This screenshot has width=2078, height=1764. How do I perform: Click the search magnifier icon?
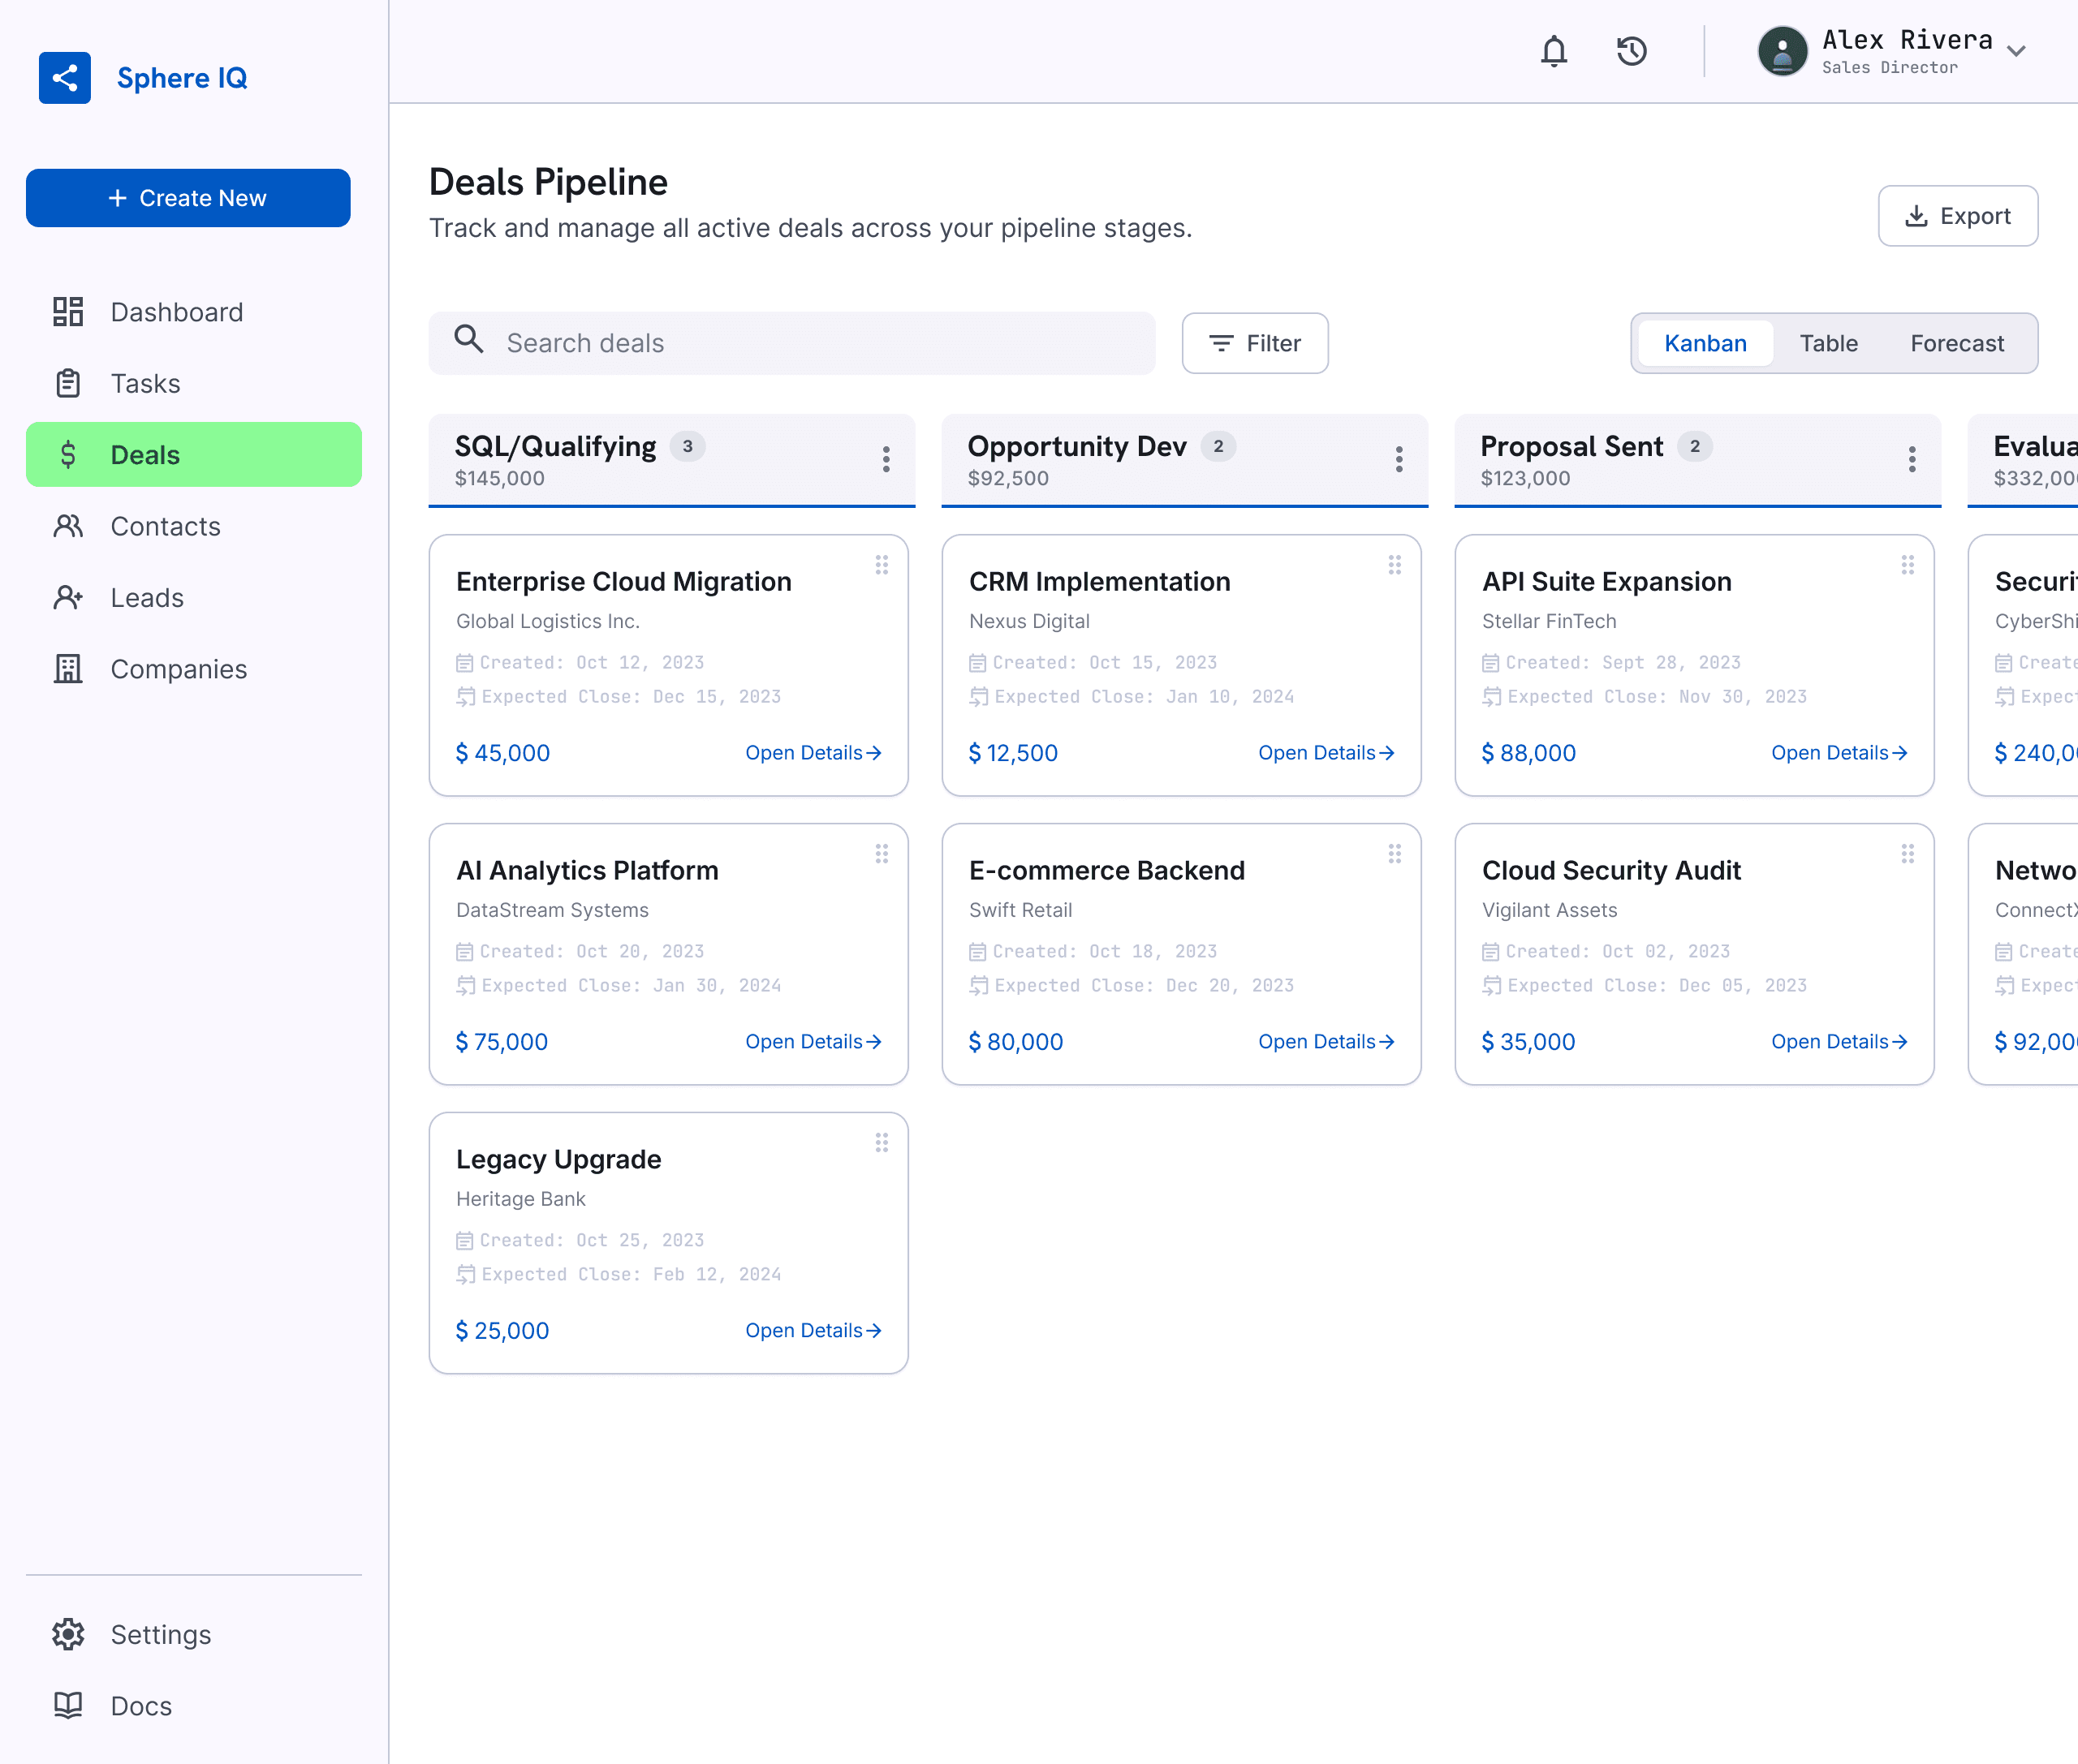(468, 340)
